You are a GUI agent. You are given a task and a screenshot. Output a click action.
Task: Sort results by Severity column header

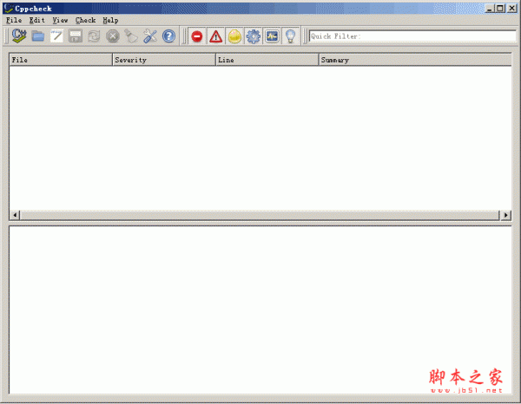(x=164, y=60)
